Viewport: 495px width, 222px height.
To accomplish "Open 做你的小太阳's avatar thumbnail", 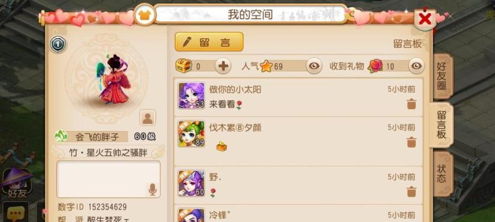I will coord(192,96).
